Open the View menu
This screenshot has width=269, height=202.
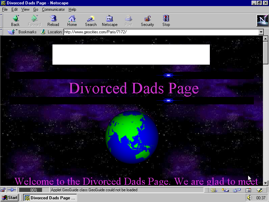coord(26,9)
